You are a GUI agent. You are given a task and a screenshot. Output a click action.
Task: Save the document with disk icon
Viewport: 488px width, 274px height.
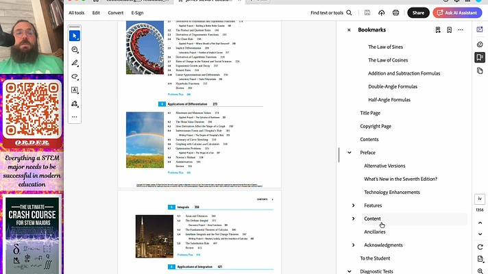tap(367, 13)
